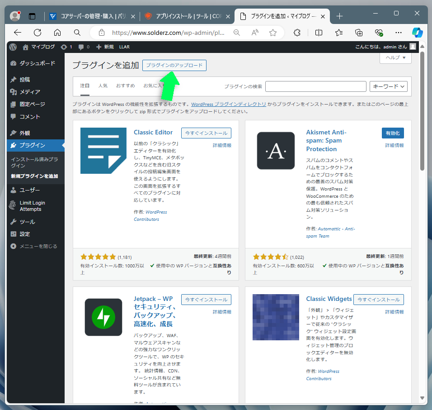Image resolution: width=432 pixels, height=410 pixels.
Task: Close the アプリインストール tab
Action: click(x=228, y=17)
